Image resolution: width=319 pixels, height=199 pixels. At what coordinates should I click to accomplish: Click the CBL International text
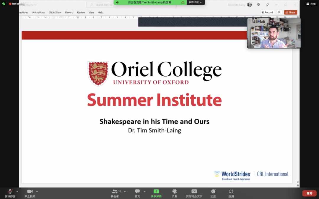[x=273, y=174]
